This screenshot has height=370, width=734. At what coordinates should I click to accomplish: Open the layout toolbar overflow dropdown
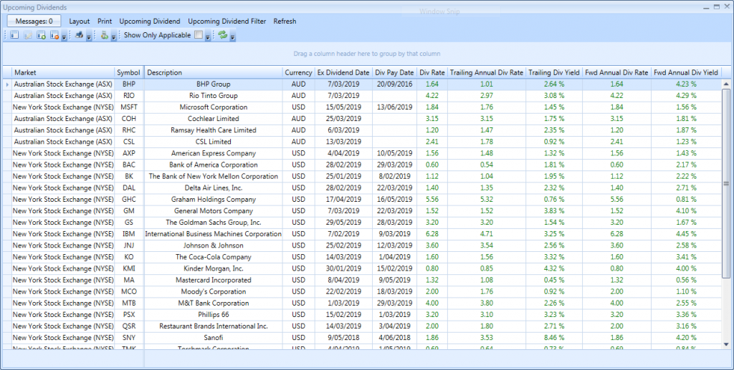click(64, 36)
